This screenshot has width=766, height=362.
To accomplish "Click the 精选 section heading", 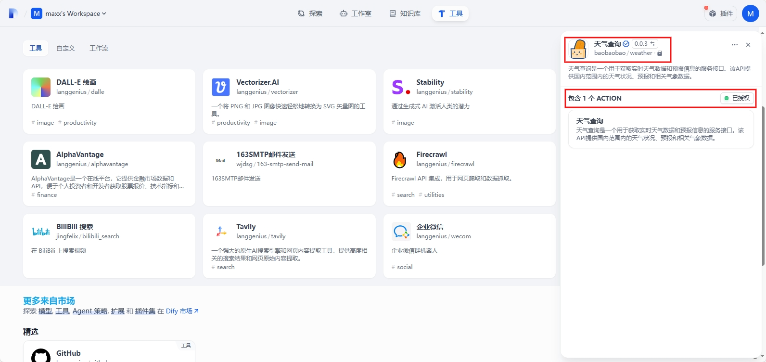I will [x=31, y=332].
